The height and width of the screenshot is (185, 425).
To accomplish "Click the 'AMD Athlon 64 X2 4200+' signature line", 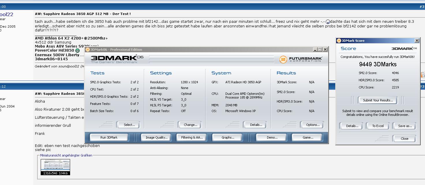I will tap(71, 38).
